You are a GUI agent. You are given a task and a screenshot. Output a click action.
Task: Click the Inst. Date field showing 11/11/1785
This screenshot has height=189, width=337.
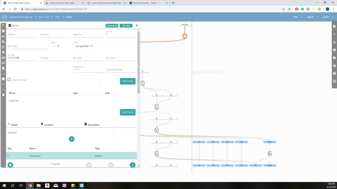(x=17, y=58)
